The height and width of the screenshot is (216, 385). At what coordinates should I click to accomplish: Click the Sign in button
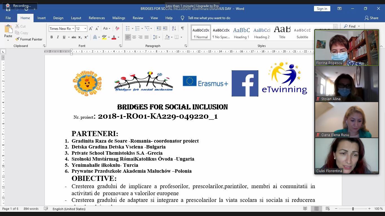(x=322, y=9)
